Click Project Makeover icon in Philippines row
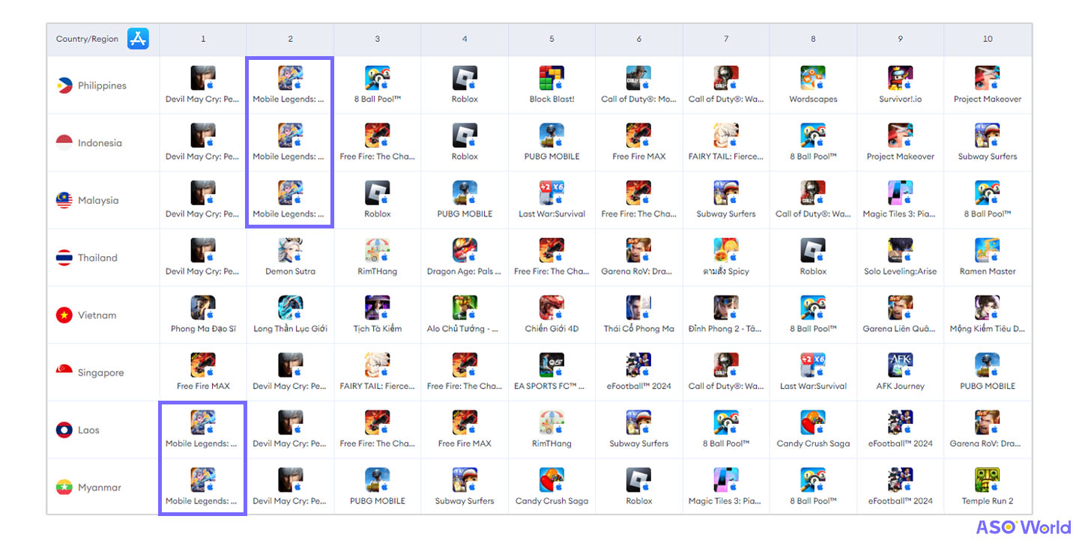Viewport: 1079px width, 540px height. tap(988, 78)
